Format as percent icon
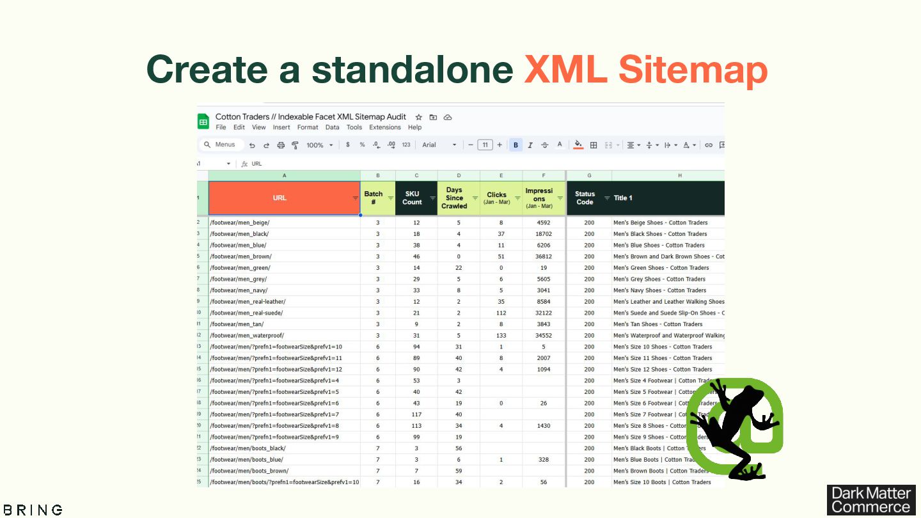This screenshot has width=921, height=518. [x=362, y=145]
